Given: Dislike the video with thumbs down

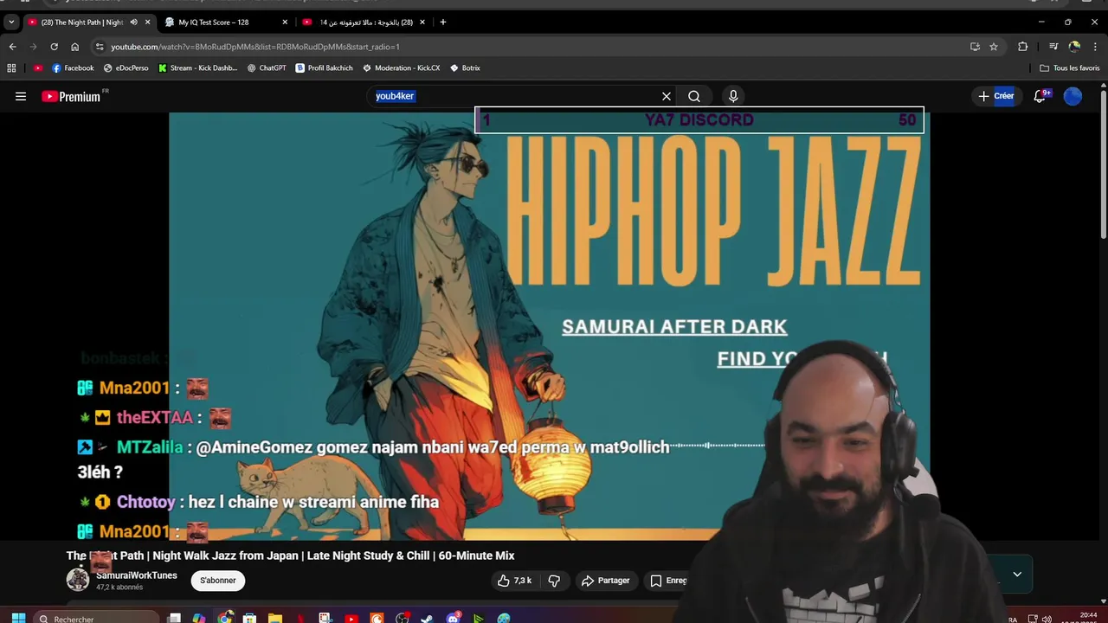Looking at the screenshot, I should 555,581.
